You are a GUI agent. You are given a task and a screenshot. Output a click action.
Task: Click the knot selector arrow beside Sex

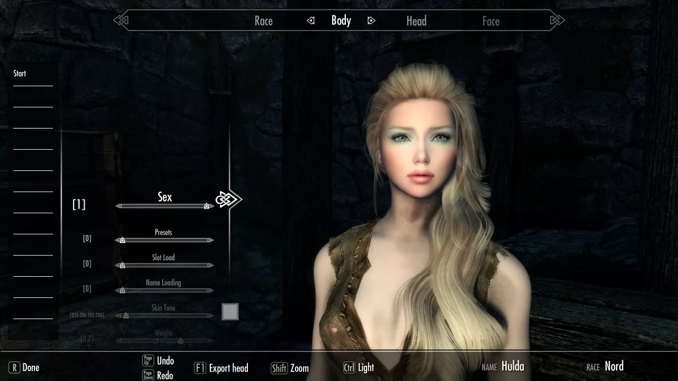(228, 199)
